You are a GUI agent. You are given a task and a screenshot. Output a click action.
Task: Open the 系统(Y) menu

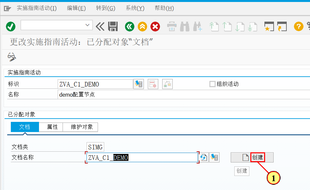tap(135, 8)
